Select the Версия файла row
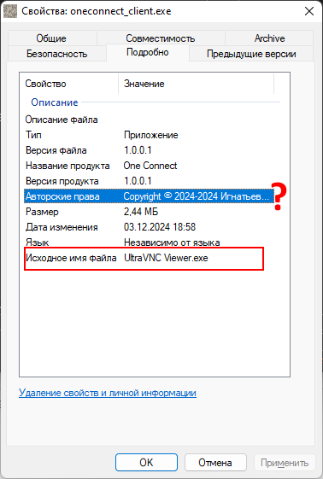Image resolution: width=323 pixels, height=479 pixels. coord(150,150)
